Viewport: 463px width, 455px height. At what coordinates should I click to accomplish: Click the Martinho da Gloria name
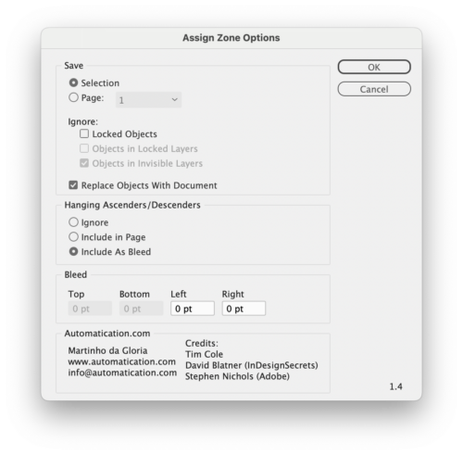coord(107,350)
